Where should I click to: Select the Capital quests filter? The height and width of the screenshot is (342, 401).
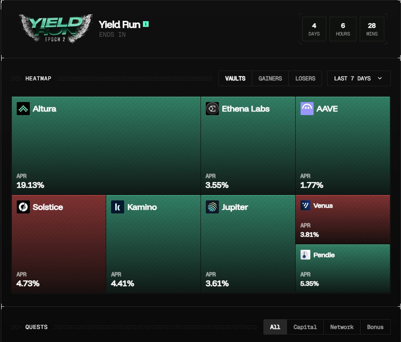point(305,327)
